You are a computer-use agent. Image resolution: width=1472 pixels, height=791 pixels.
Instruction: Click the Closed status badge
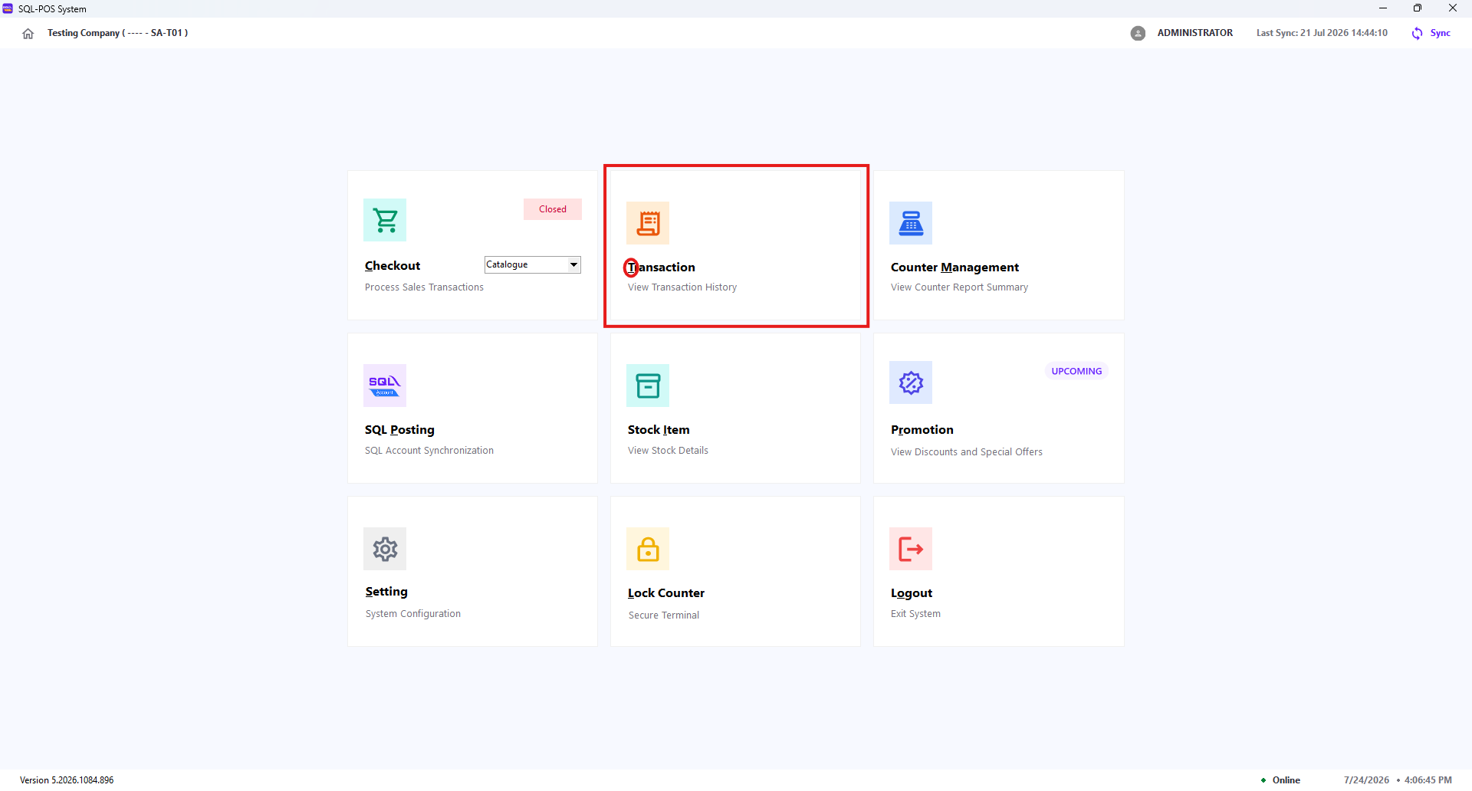(553, 209)
